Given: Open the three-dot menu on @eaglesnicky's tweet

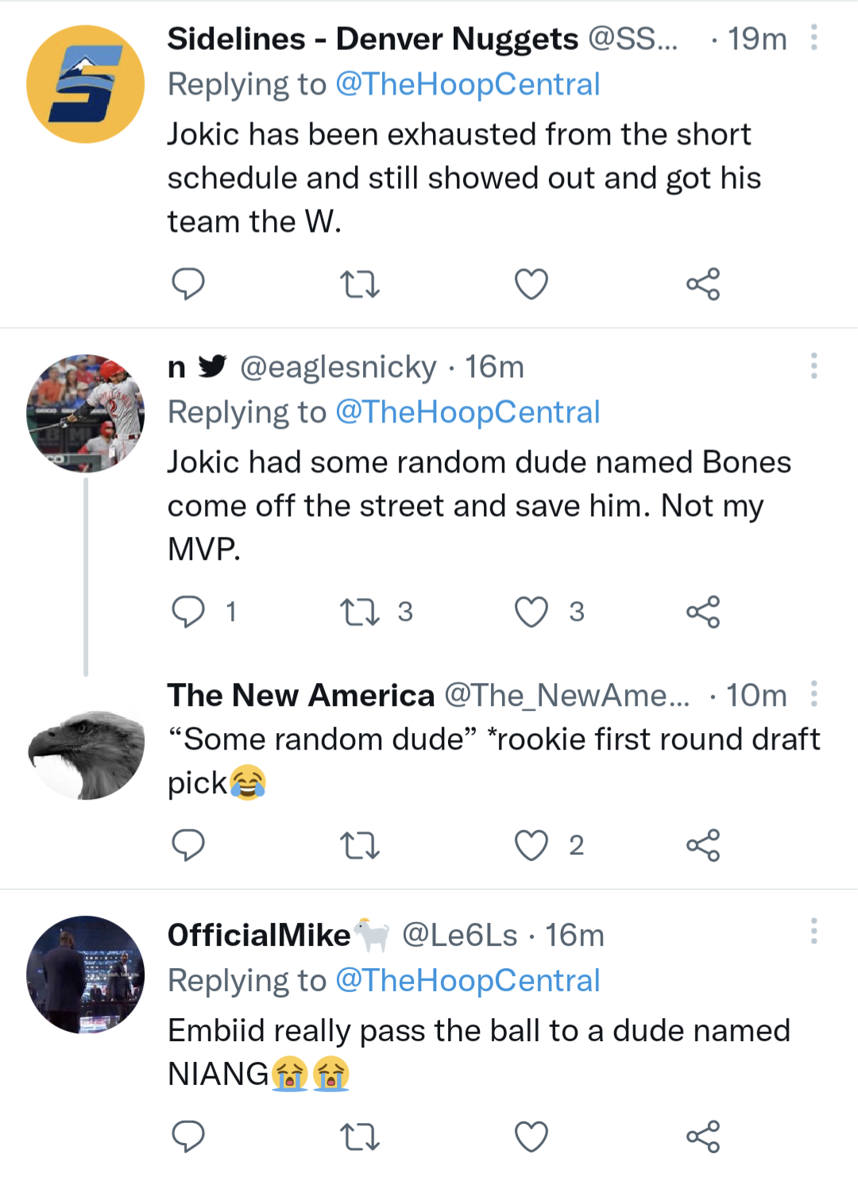Looking at the screenshot, I should pos(814,366).
